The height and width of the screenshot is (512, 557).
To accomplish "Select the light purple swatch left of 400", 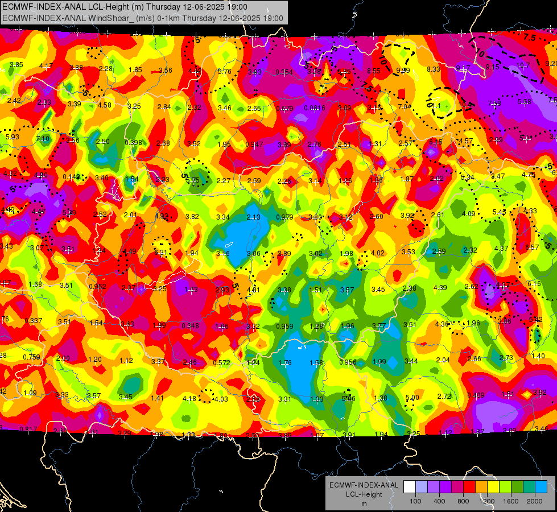I will click(434, 487).
